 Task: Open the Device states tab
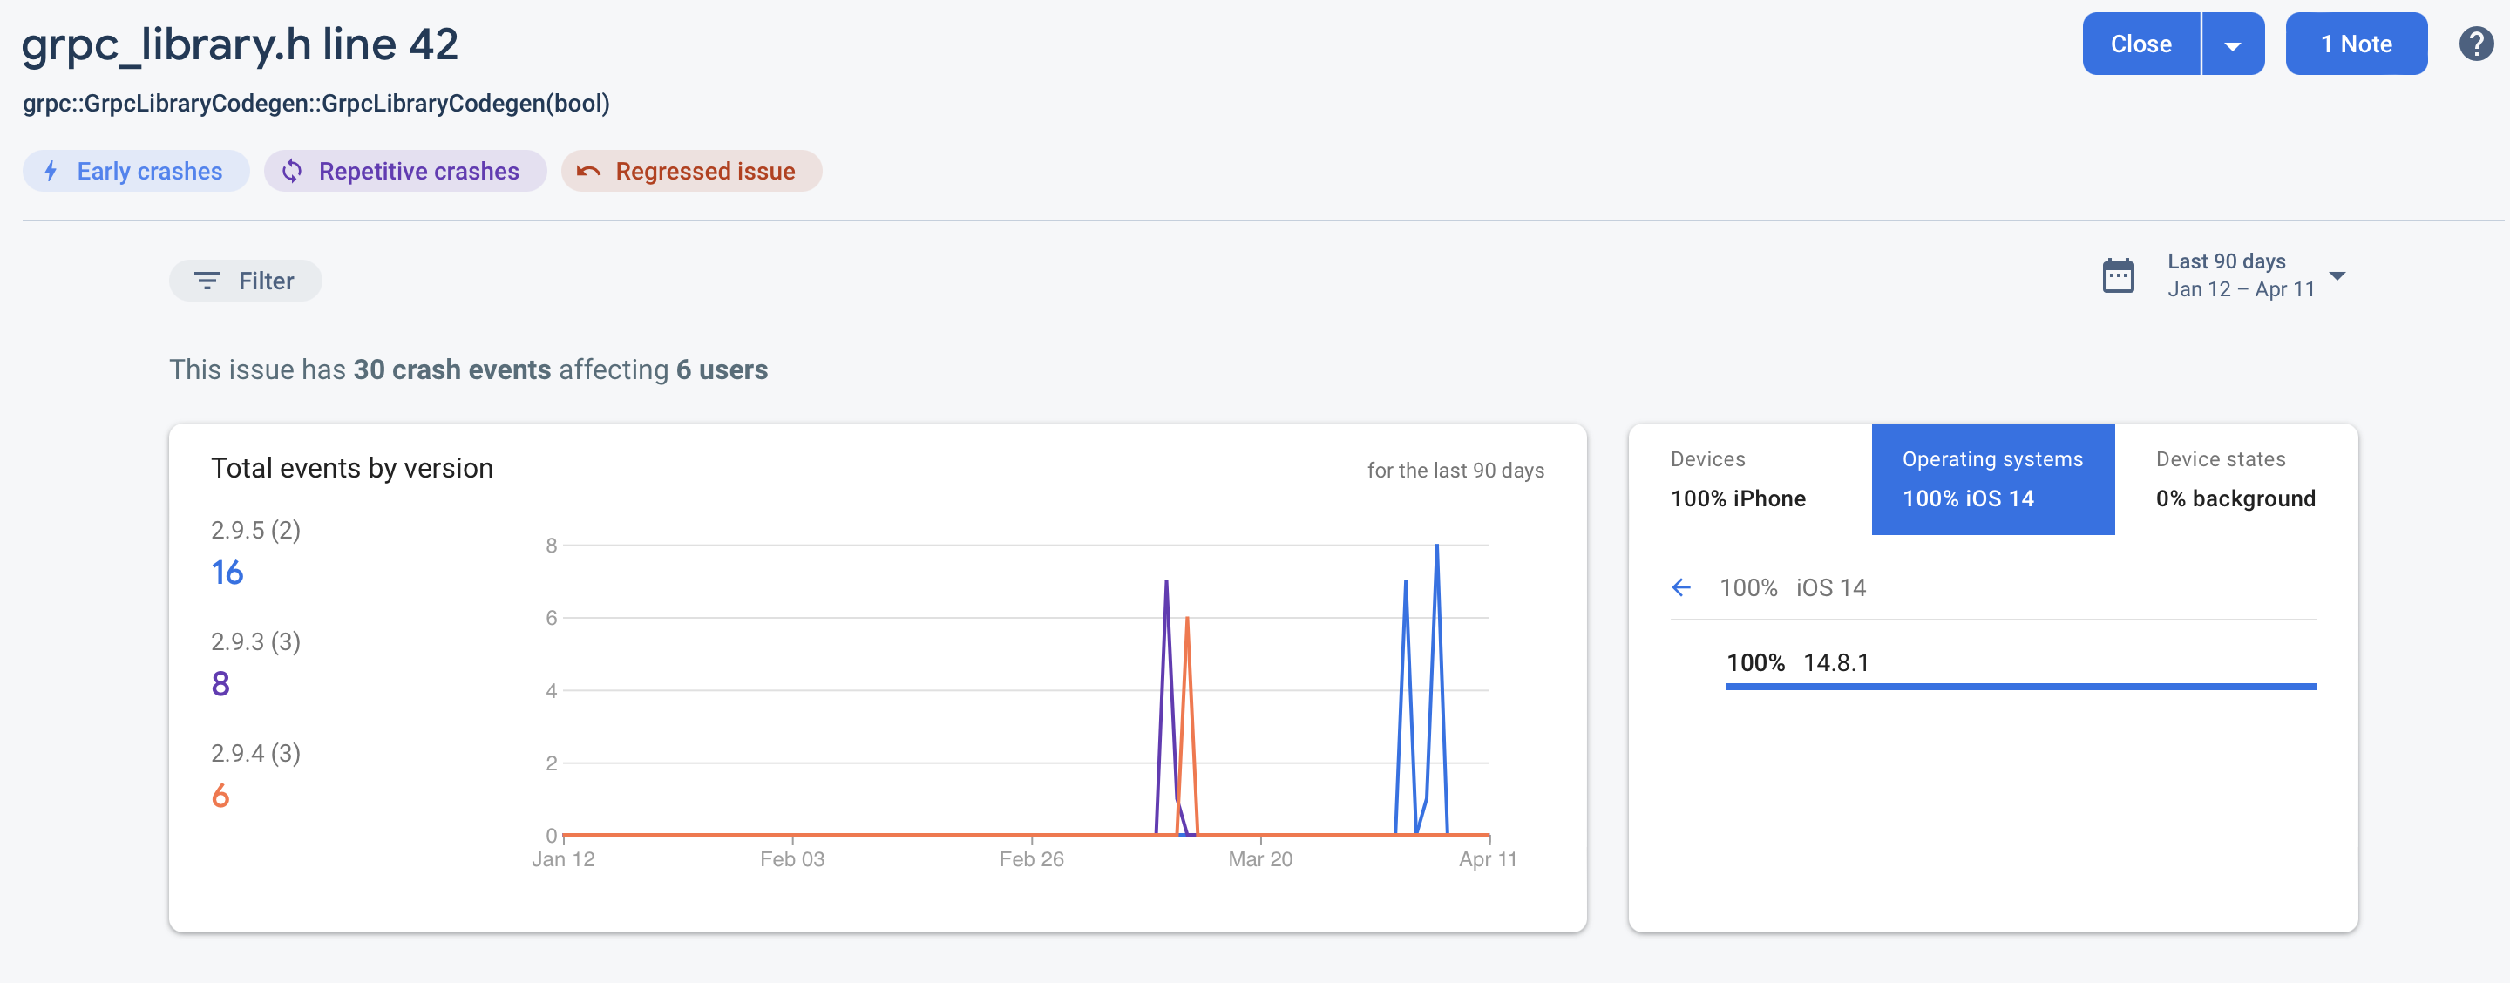(x=2235, y=478)
